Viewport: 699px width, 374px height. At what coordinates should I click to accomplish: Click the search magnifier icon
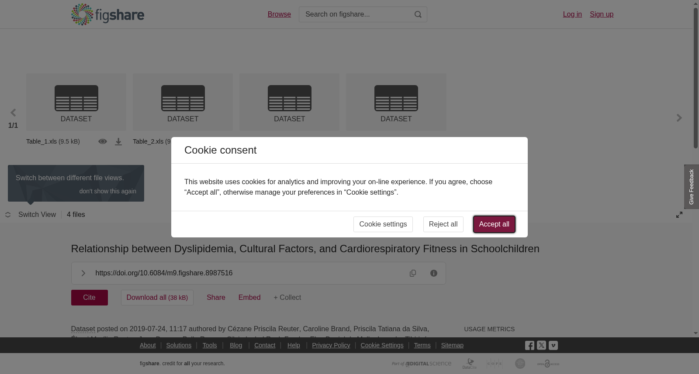(x=418, y=14)
